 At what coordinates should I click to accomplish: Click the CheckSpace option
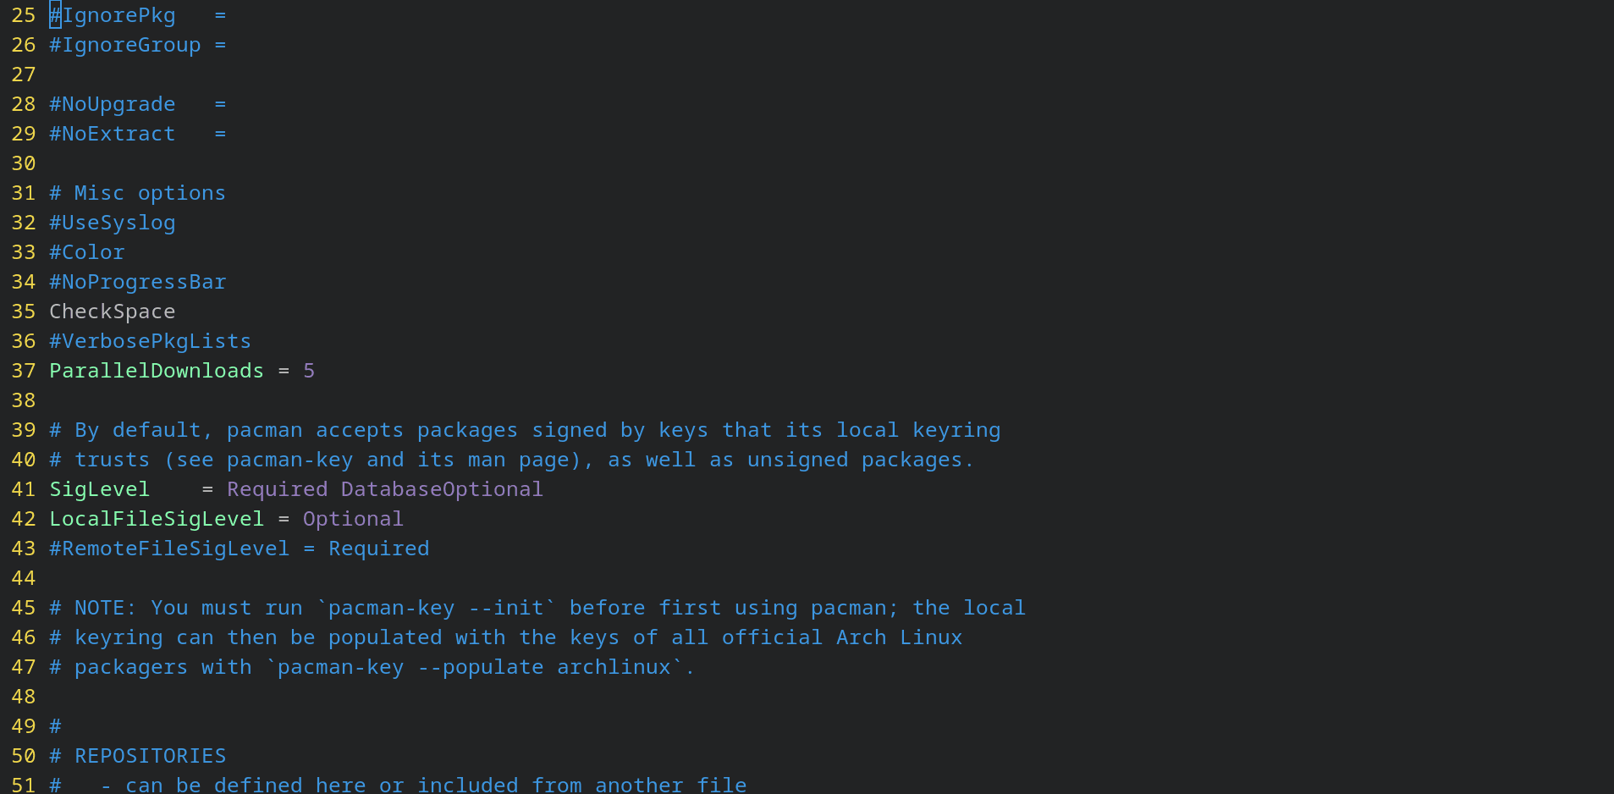(x=112, y=312)
